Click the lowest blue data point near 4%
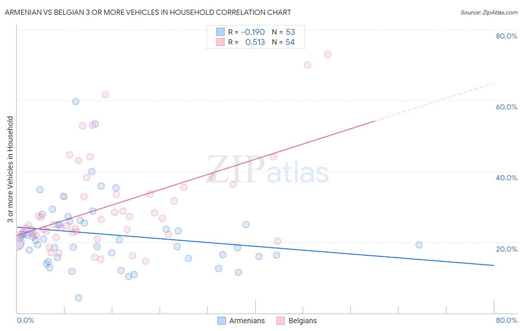 point(78,298)
